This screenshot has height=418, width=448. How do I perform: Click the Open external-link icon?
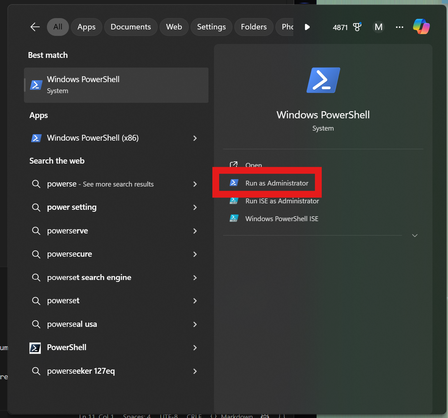(234, 164)
